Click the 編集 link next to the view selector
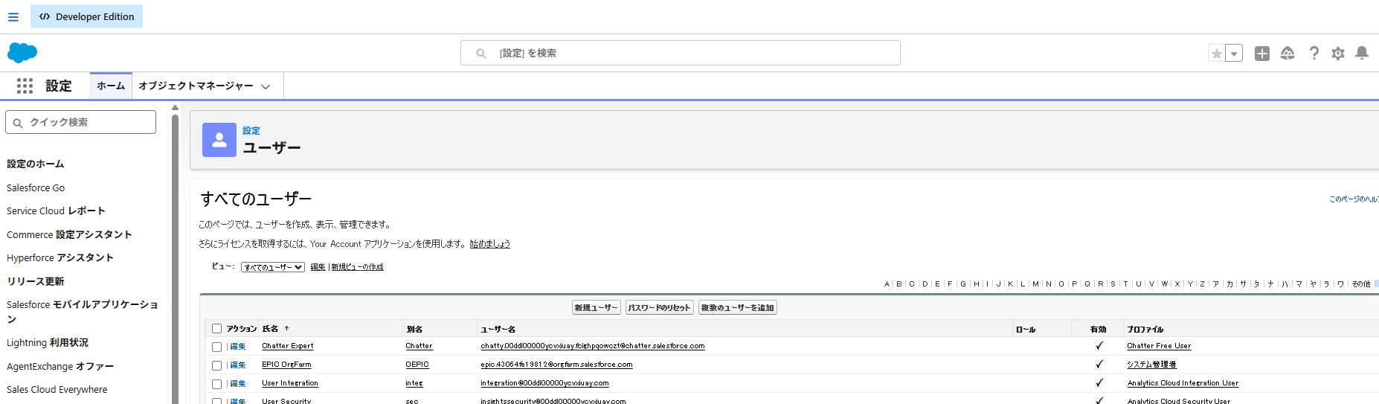This screenshot has height=404, width=1379. point(318,267)
